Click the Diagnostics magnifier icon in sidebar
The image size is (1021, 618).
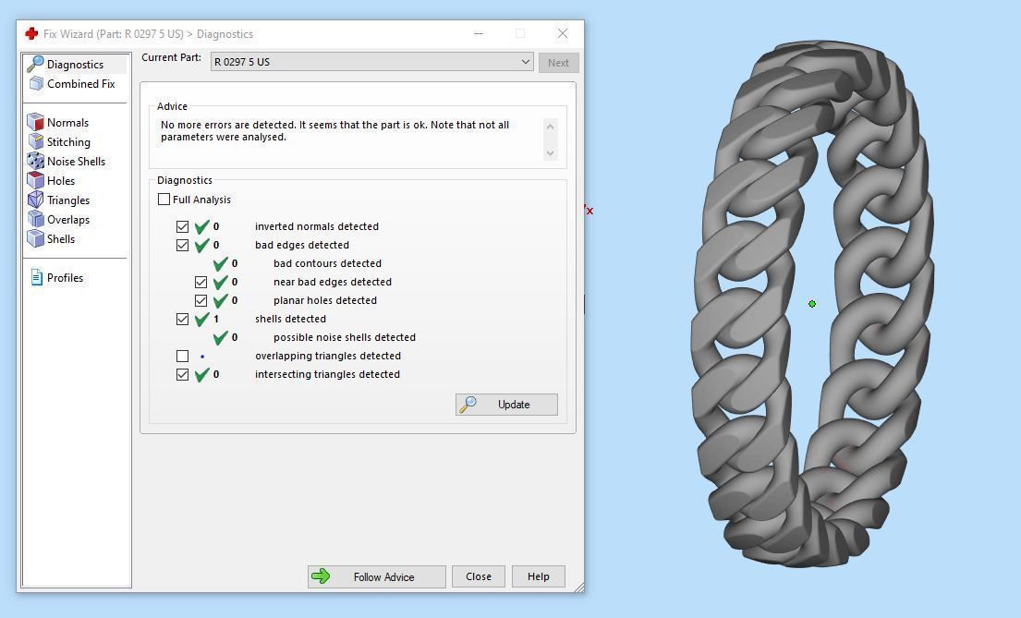click(x=35, y=64)
